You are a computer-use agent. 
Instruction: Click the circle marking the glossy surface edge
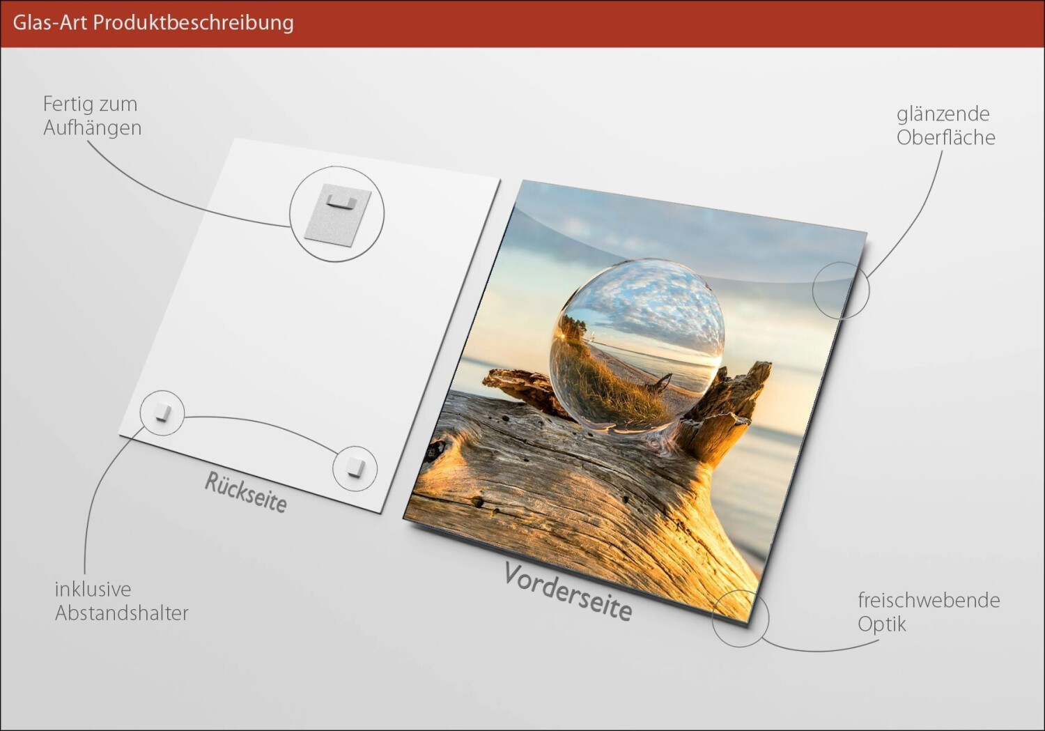pyautogui.click(x=841, y=290)
